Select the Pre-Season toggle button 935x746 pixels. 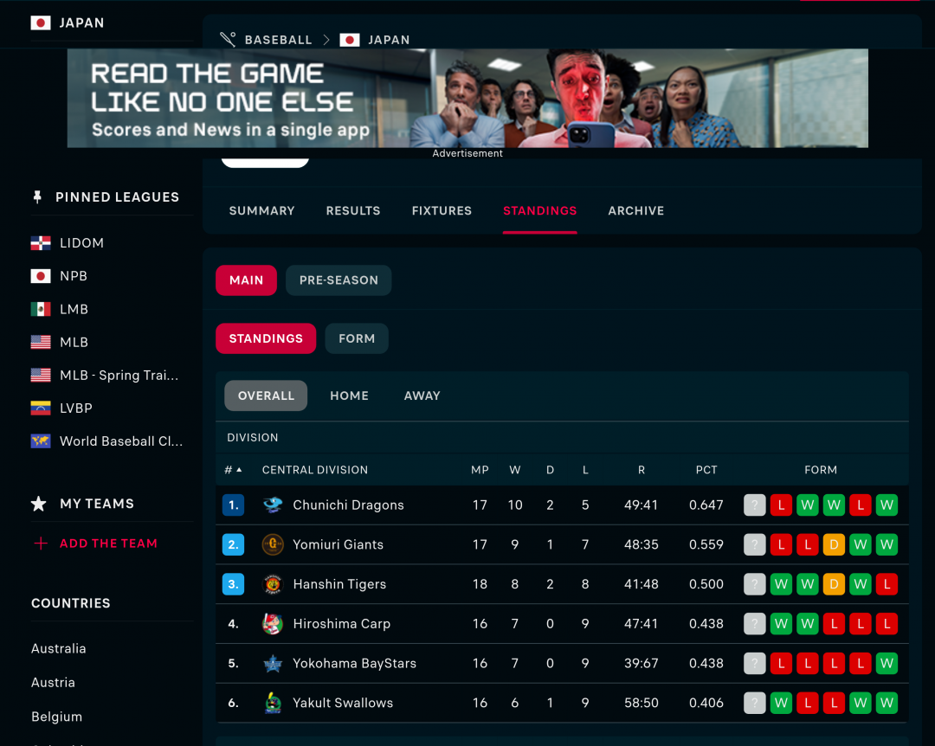coord(339,280)
